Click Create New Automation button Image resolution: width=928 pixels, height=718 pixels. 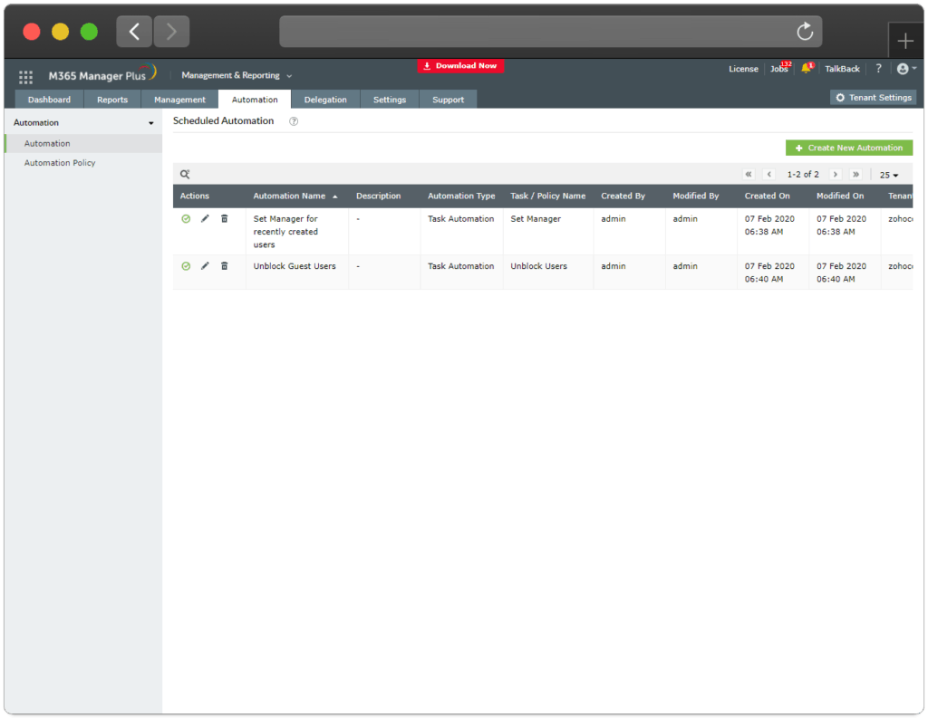tap(848, 148)
